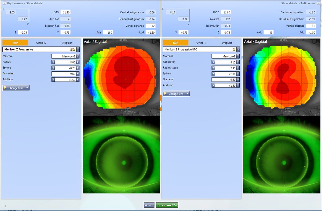Decrease right eye Radius 8.05 with left arrow

click(x=53, y=62)
